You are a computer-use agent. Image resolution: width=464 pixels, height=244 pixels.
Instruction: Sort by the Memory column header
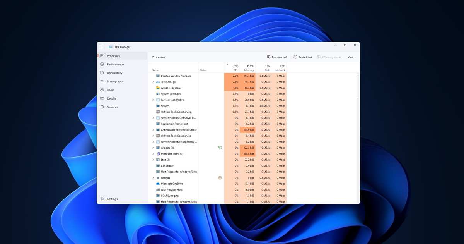pos(247,68)
